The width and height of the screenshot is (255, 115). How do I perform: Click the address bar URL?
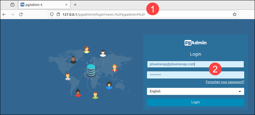pyautogui.click(x=104, y=15)
